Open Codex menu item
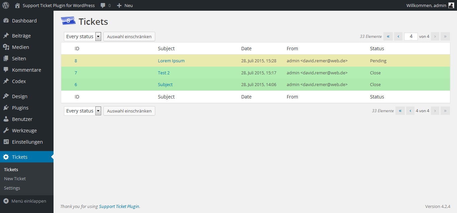457x213 pixels. click(x=27, y=81)
